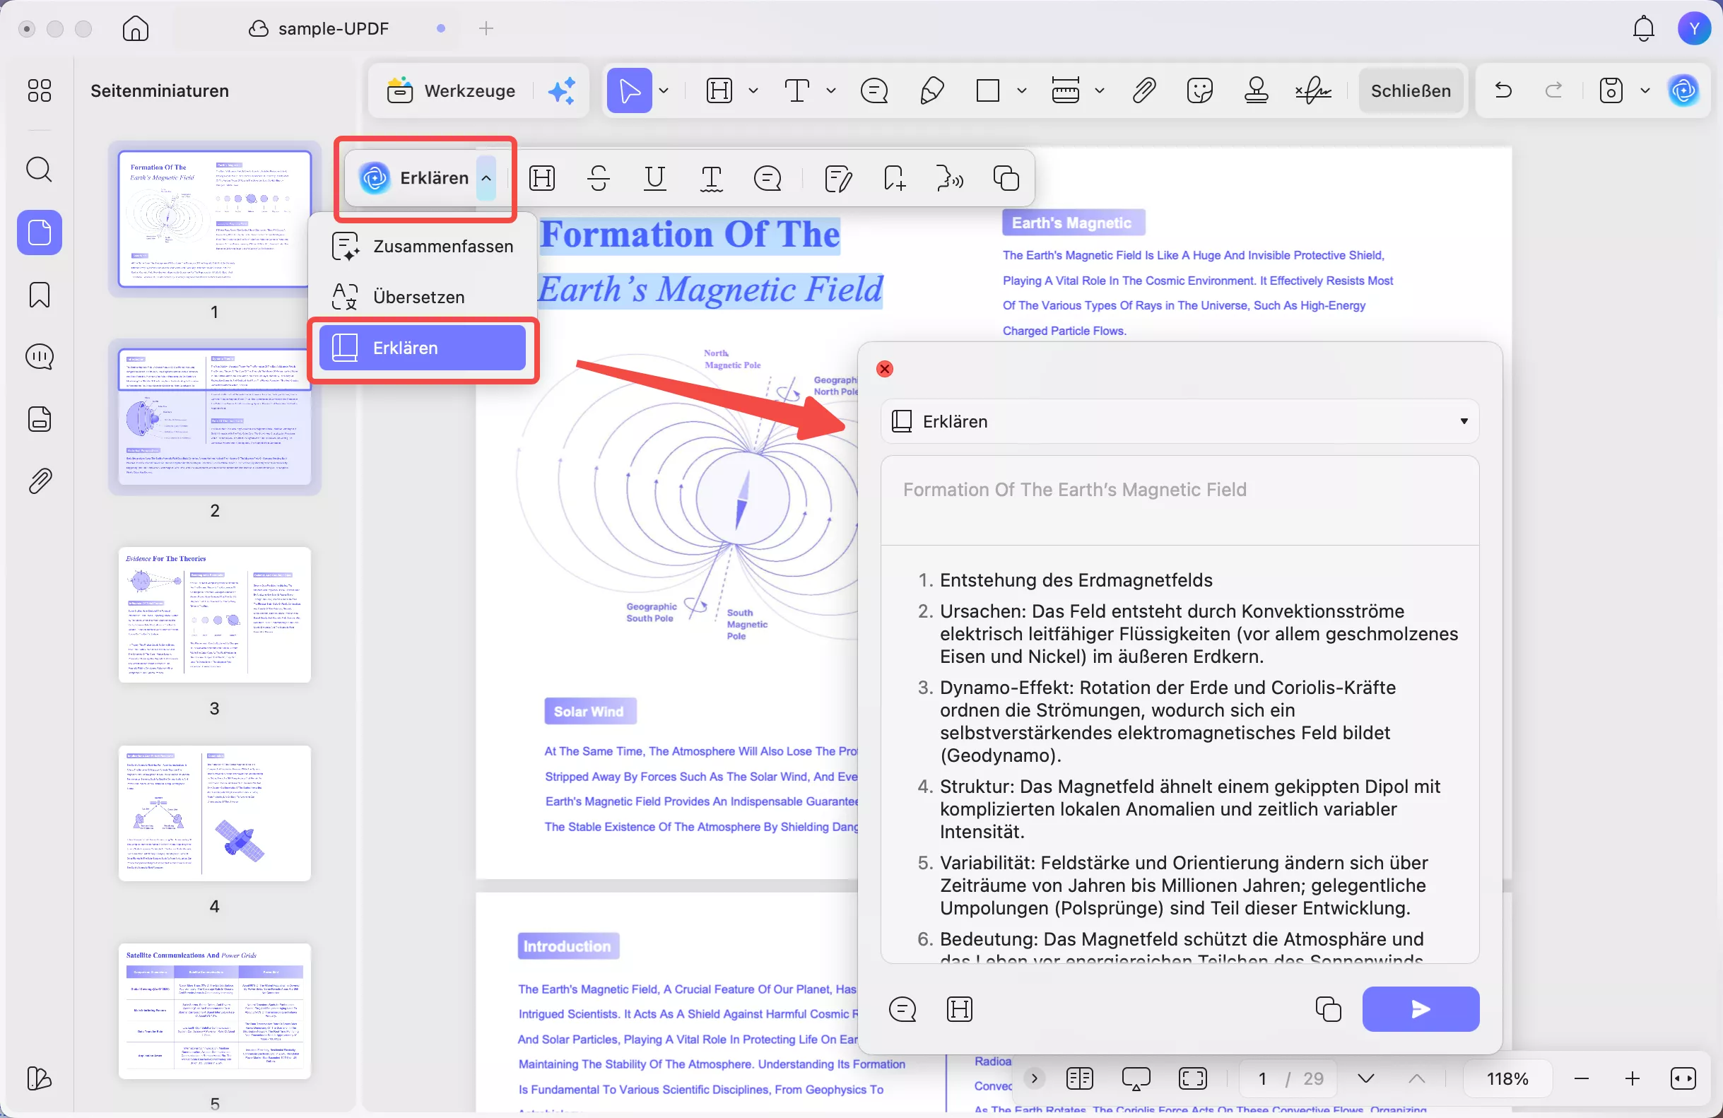Expand the highlight tool options arrow
The height and width of the screenshot is (1118, 1723).
[x=753, y=90]
